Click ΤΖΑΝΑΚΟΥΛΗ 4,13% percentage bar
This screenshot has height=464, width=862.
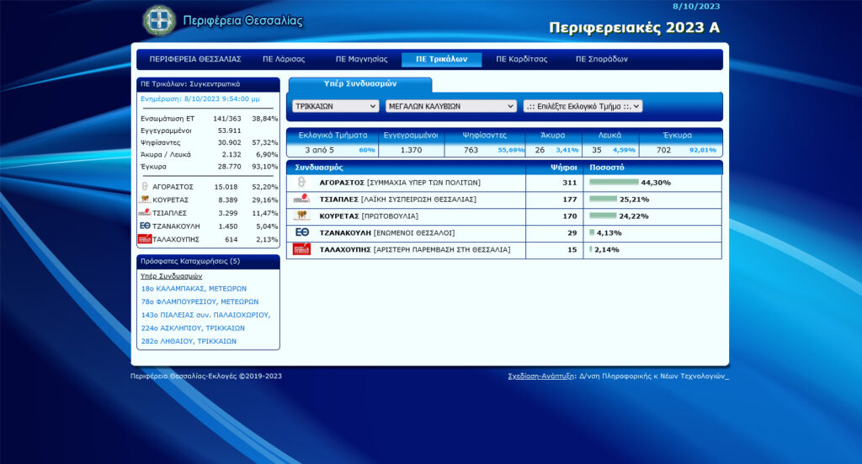click(x=592, y=232)
